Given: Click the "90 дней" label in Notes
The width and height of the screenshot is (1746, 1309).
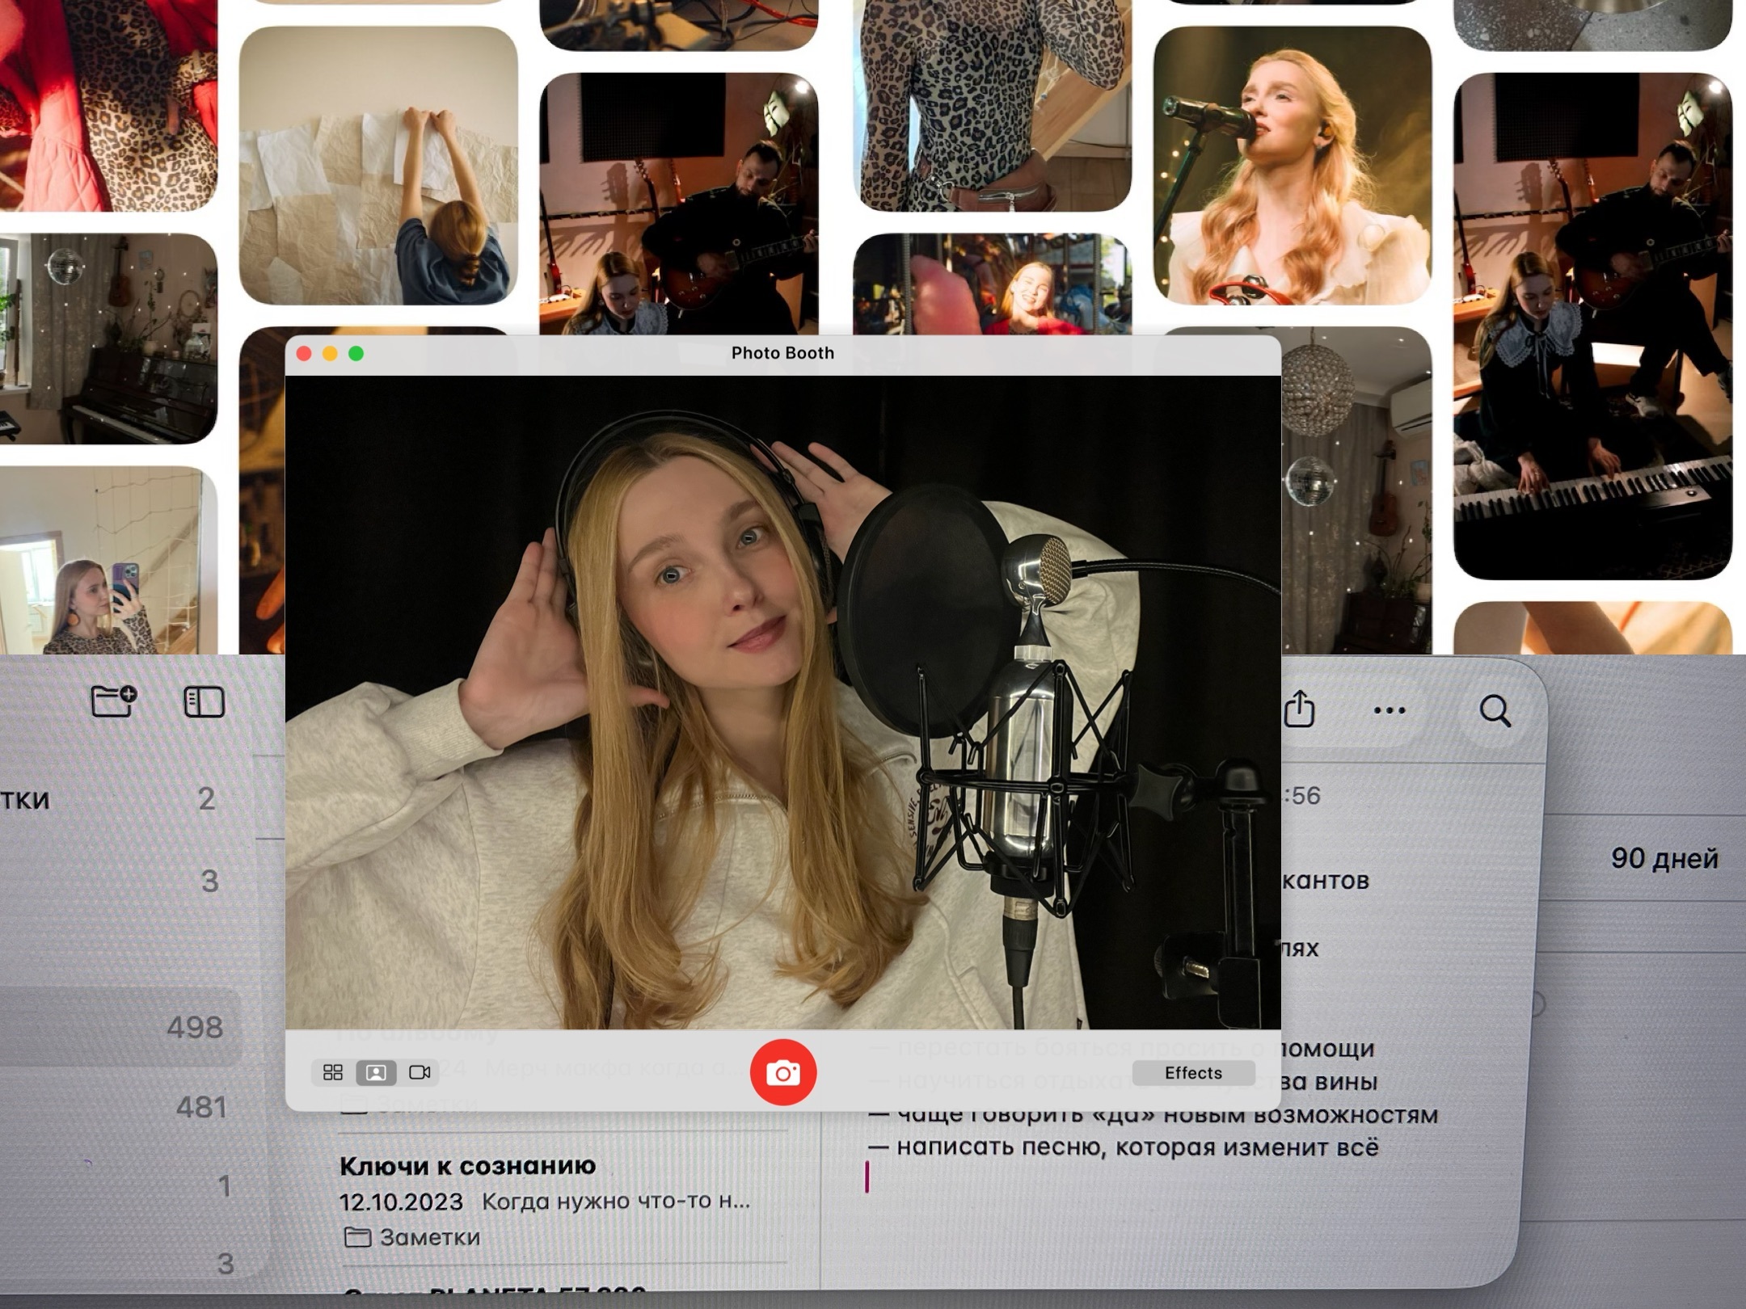Looking at the screenshot, I should click(x=1664, y=858).
